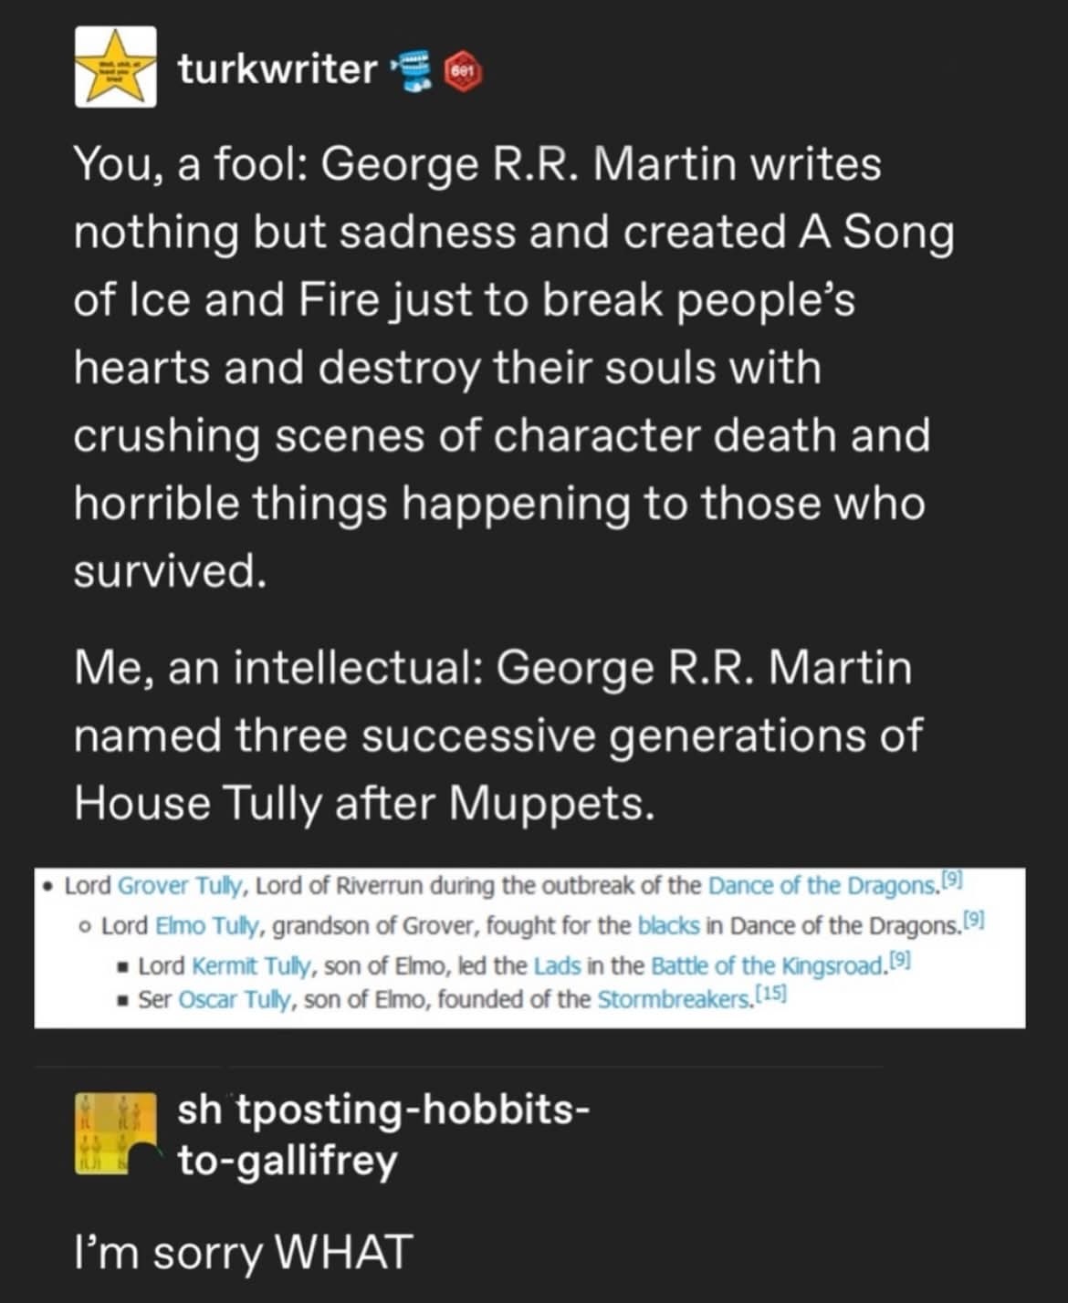Image resolution: width=1068 pixels, height=1303 pixels.
Task: Open Battle of the Kingsroad link
Action: tap(769, 965)
